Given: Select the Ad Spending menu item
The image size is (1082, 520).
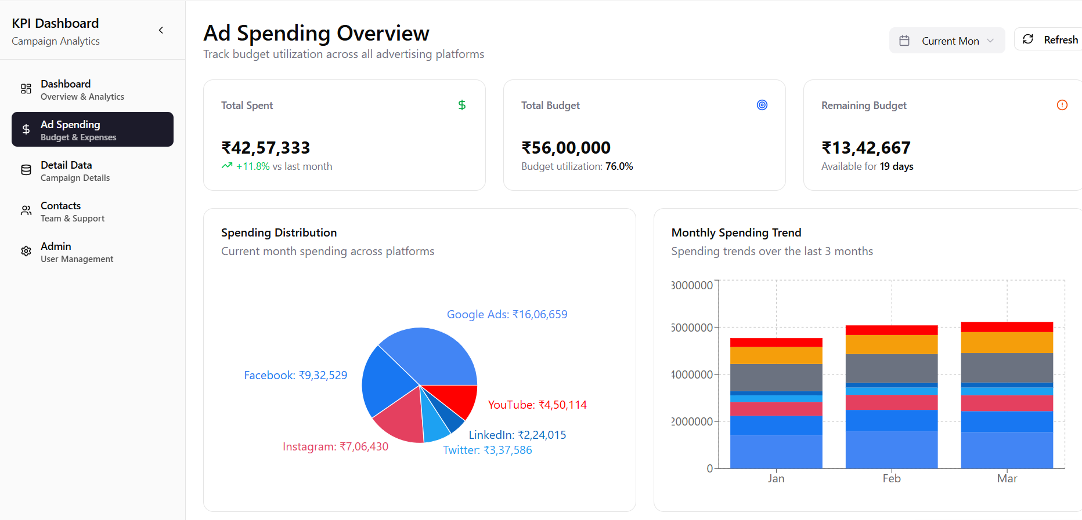Looking at the screenshot, I should (x=92, y=129).
